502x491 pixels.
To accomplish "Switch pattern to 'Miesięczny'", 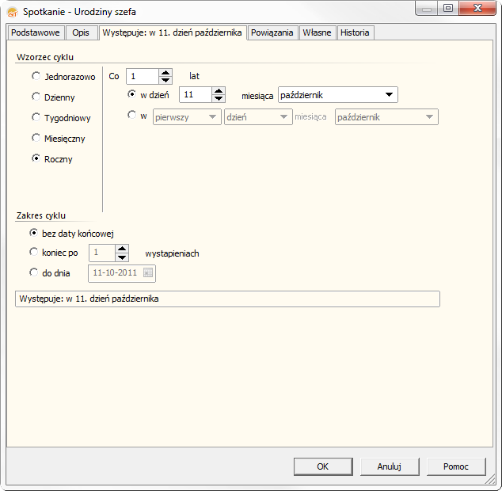I will coord(36,138).
